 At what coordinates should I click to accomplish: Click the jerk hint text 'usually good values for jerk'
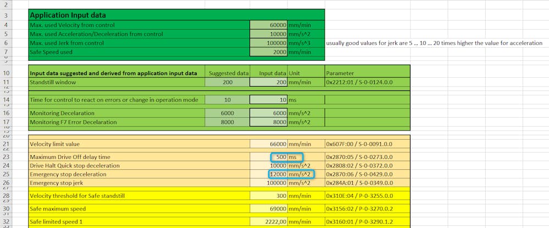pos(434,43)
